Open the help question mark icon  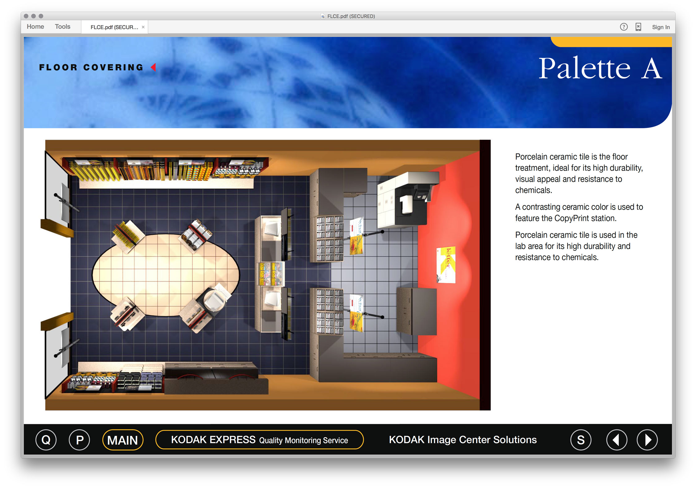[624, 27]
